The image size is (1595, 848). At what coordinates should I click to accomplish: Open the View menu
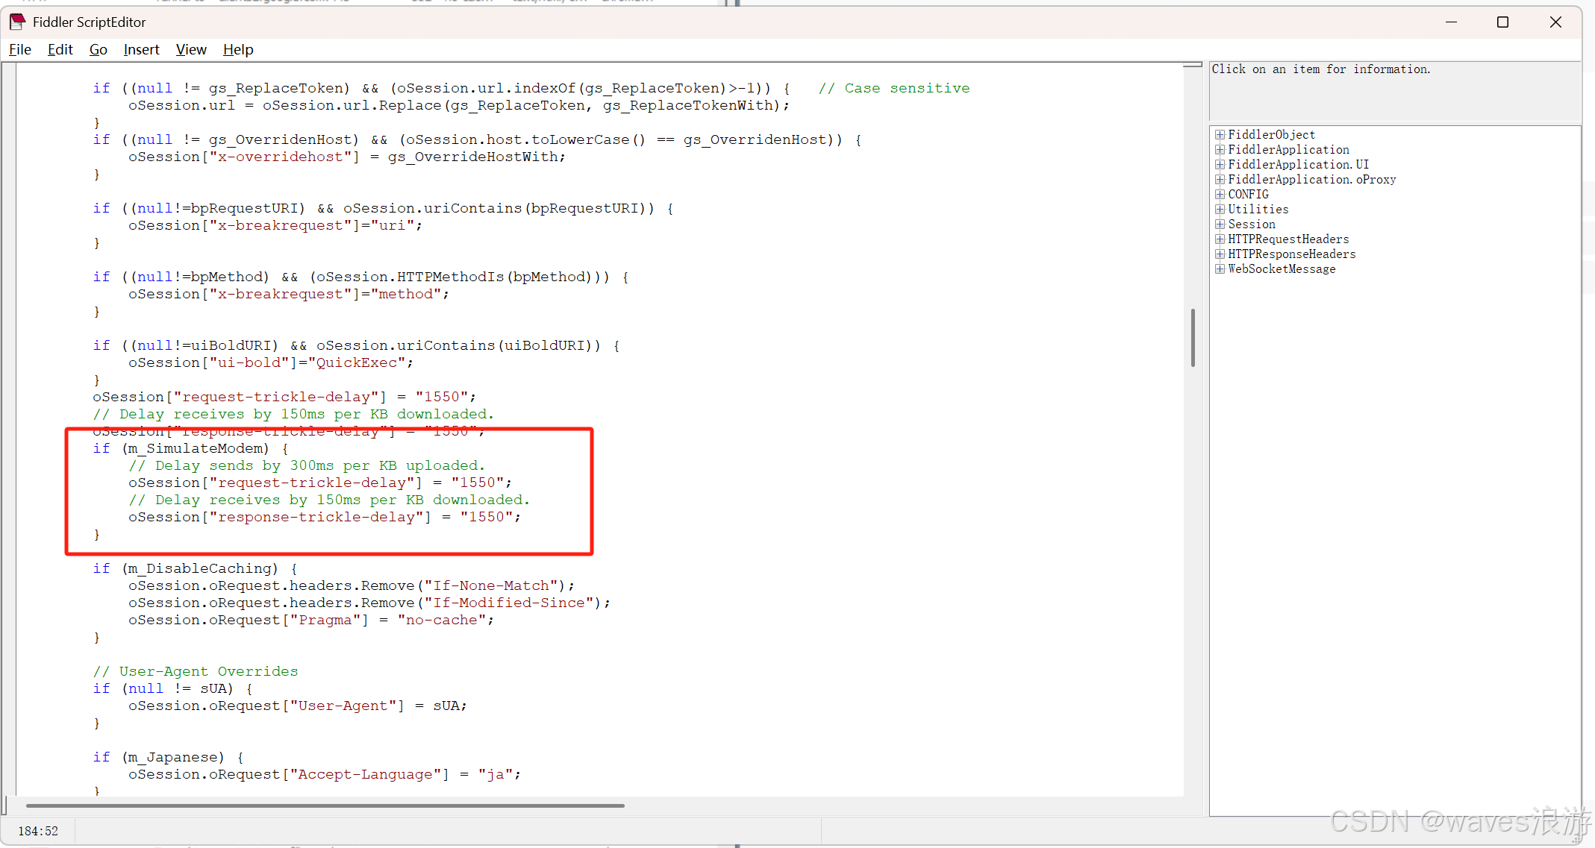191,49
